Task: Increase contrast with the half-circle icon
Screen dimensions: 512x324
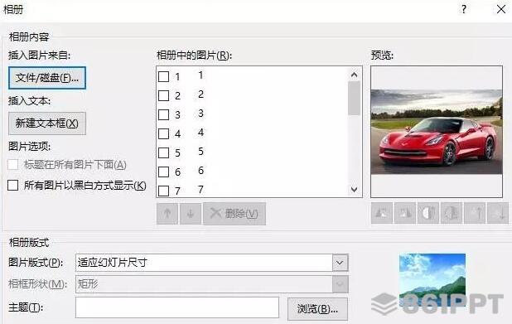Action: point(428,213)
